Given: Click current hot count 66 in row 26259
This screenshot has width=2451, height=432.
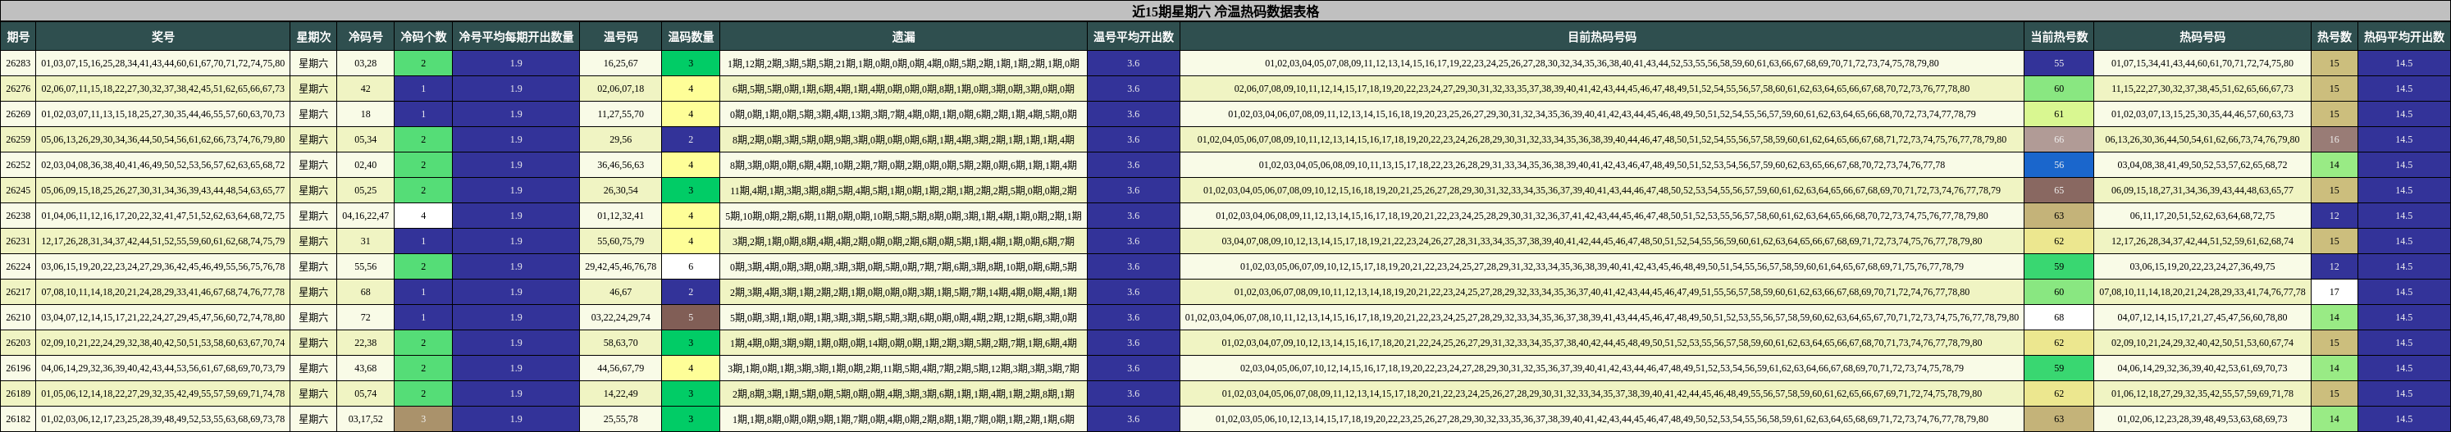Looking at the screenshot, I should tap(2059, 140).
